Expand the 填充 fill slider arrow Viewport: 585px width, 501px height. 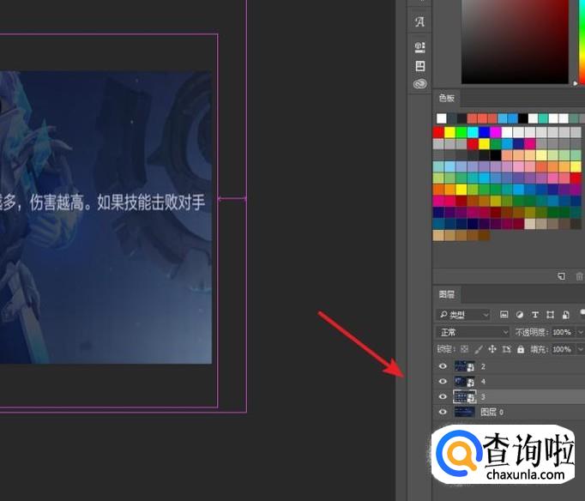pos(581,349)
